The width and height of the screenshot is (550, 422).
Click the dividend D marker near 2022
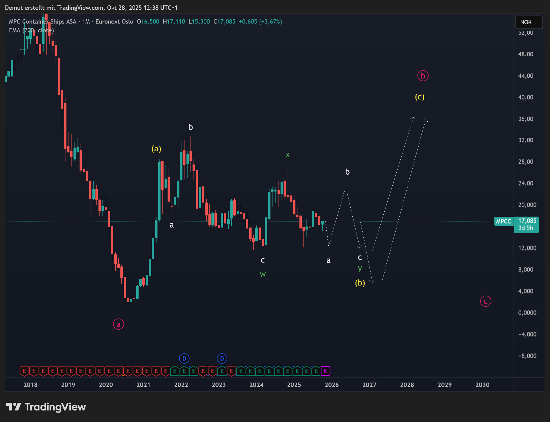click(x=184, y=358)
